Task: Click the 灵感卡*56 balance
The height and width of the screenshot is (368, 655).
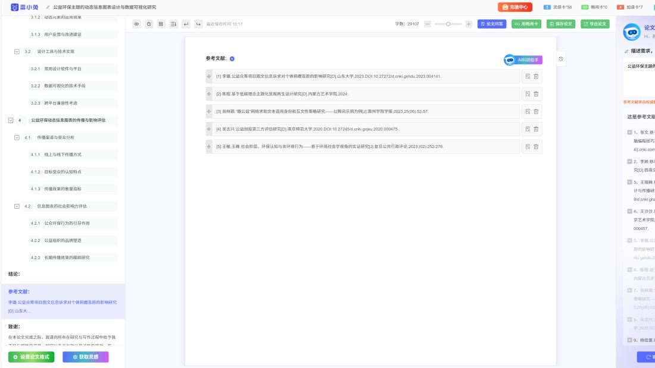Action: coord(558,7)
